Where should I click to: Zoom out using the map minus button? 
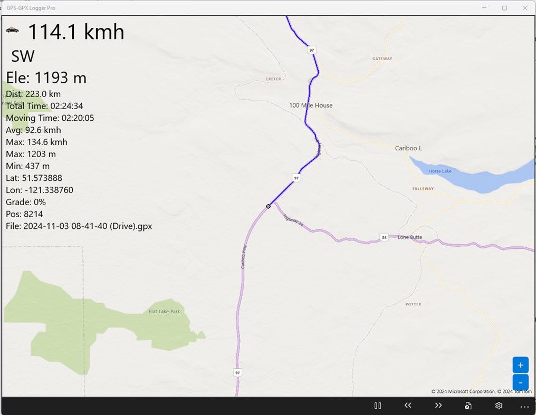[x=520, y=382]
